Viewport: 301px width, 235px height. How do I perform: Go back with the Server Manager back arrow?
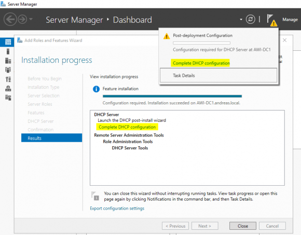10,19
